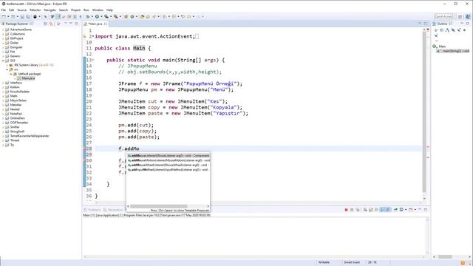Click the Open Type icon in toolbar
This screenshot has width=473, height=266.
[143, 16]
